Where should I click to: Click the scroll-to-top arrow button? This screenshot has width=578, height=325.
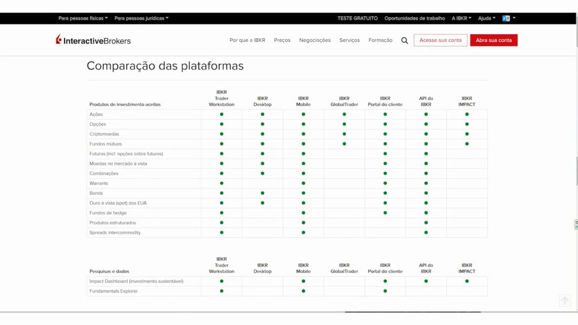[565, 300]
